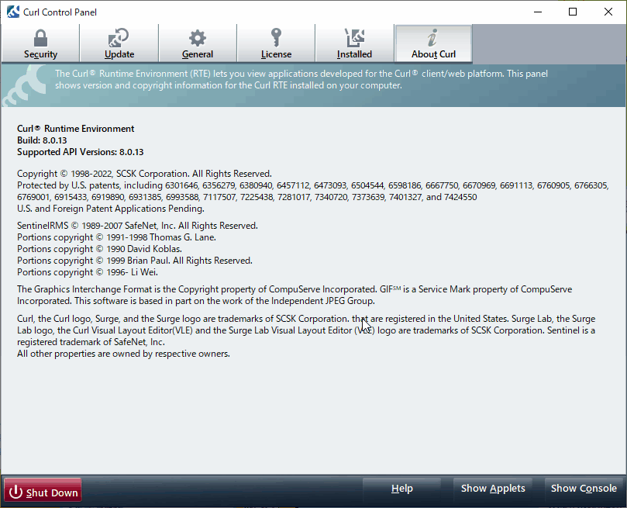This screenshot has width=627, height=508.
Task: Click the Show Console button
Action: tap(584, 489)
